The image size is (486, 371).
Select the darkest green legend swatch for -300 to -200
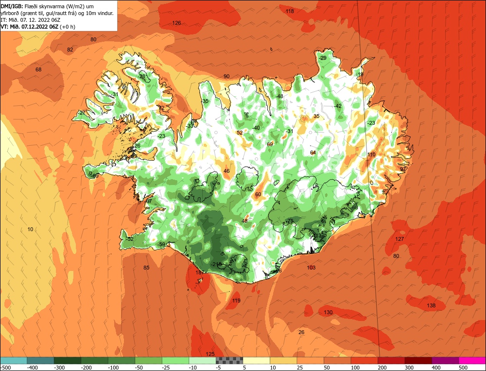click(x=68, y=360)
